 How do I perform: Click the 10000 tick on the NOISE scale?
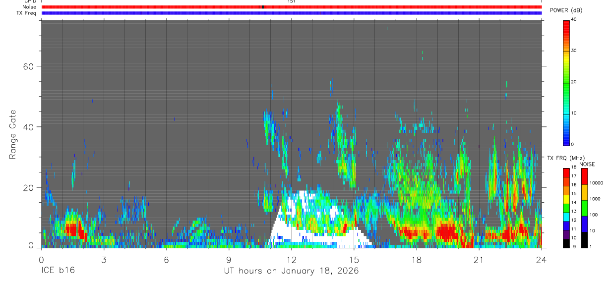click(x=596, y=183)
